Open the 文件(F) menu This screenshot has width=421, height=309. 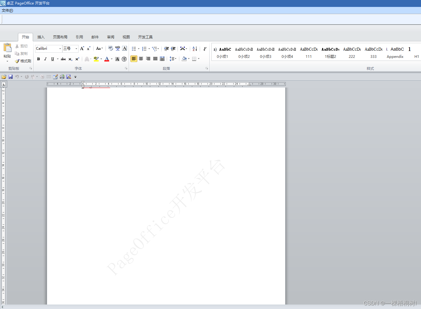[x=7, y=10]
